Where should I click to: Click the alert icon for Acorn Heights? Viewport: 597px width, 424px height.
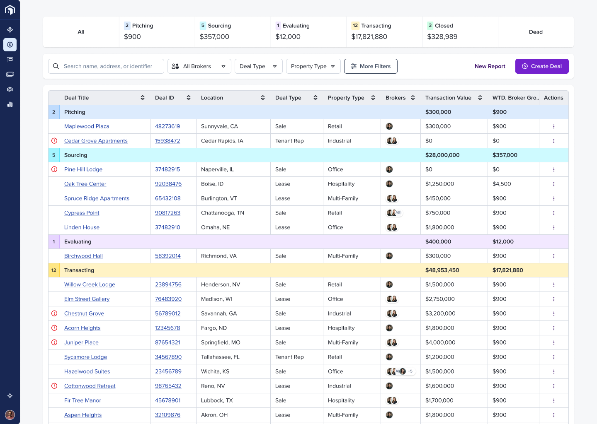tap(54, 328)
